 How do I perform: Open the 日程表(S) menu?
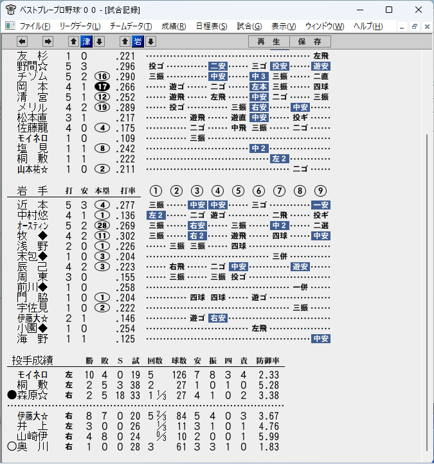click(x=212, y=26)
